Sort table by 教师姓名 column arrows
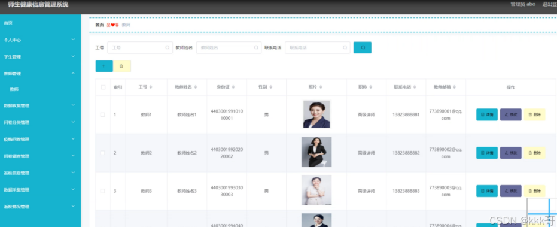Viewport: 557px width, 230px height. (x=196, y=87)
